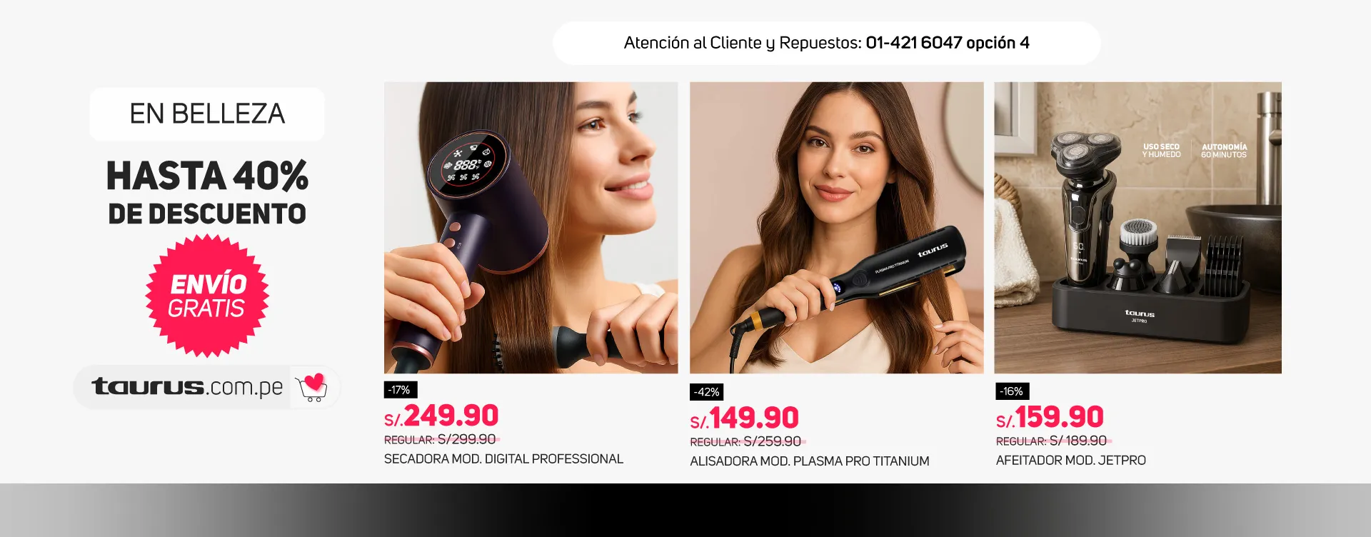Click the -17% discount badge
This screenshot has height=537, width=1371.
[x=401, y=390]
